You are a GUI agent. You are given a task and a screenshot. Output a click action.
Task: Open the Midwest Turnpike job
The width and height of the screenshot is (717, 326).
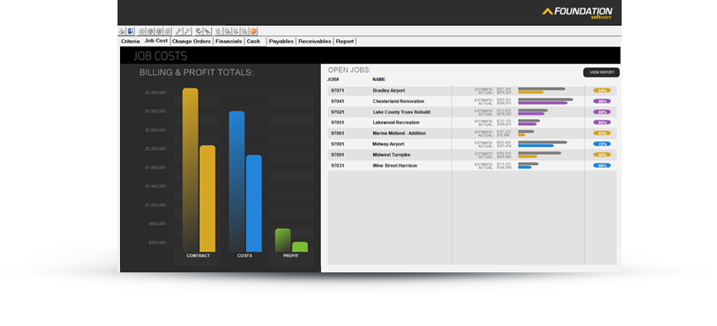[392, 155]
